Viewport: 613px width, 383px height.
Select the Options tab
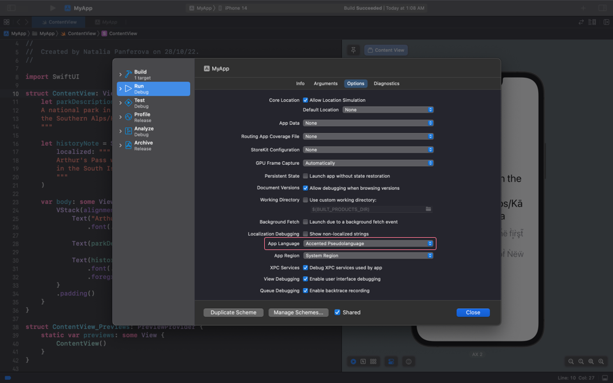[356, 83]
